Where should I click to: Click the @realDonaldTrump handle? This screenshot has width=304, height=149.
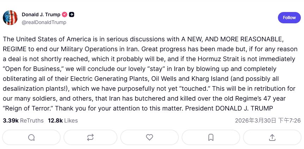[44, 22]
